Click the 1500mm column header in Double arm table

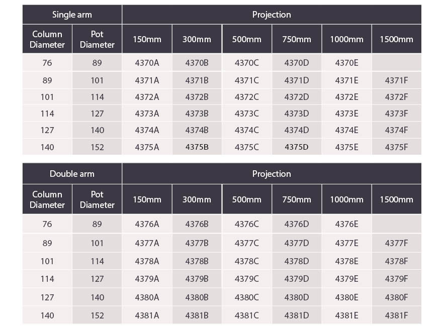pos(397,199)
